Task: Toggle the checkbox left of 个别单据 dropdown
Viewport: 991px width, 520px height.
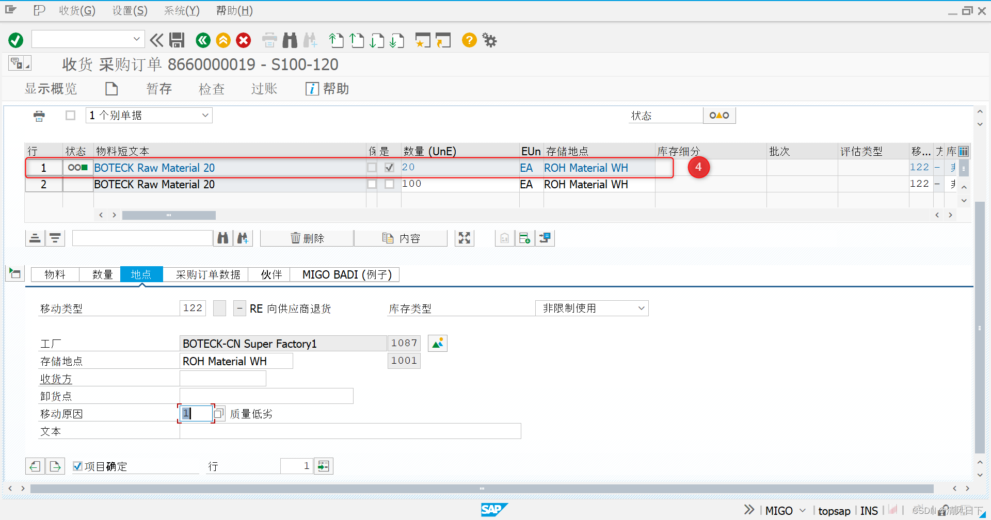Action: [71, 115]
